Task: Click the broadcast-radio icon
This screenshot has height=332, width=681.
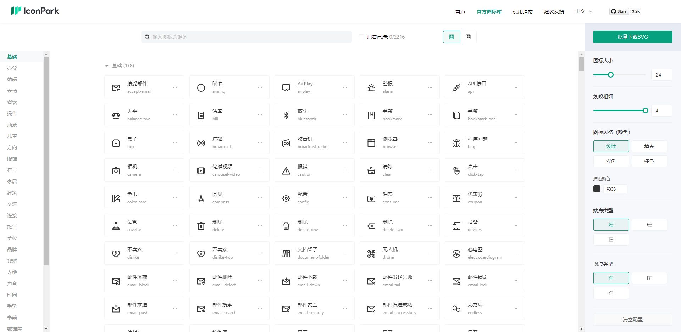Action: tap(286, 143)
